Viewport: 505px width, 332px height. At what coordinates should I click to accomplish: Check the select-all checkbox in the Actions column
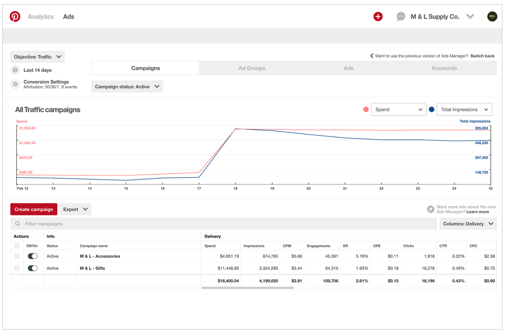coord(17,246)
